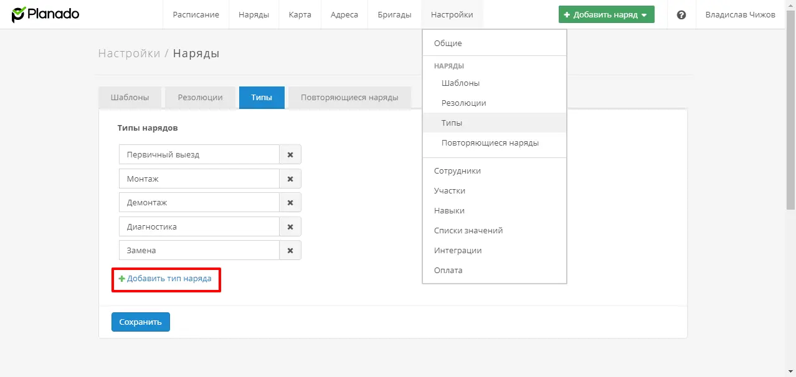The width and height of the screenshot is (796, 377).
Task: Click into the Замена field
Action: pos(199,250)
